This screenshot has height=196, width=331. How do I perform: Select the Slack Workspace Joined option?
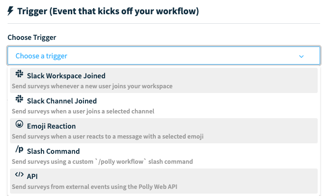(164, 80)
